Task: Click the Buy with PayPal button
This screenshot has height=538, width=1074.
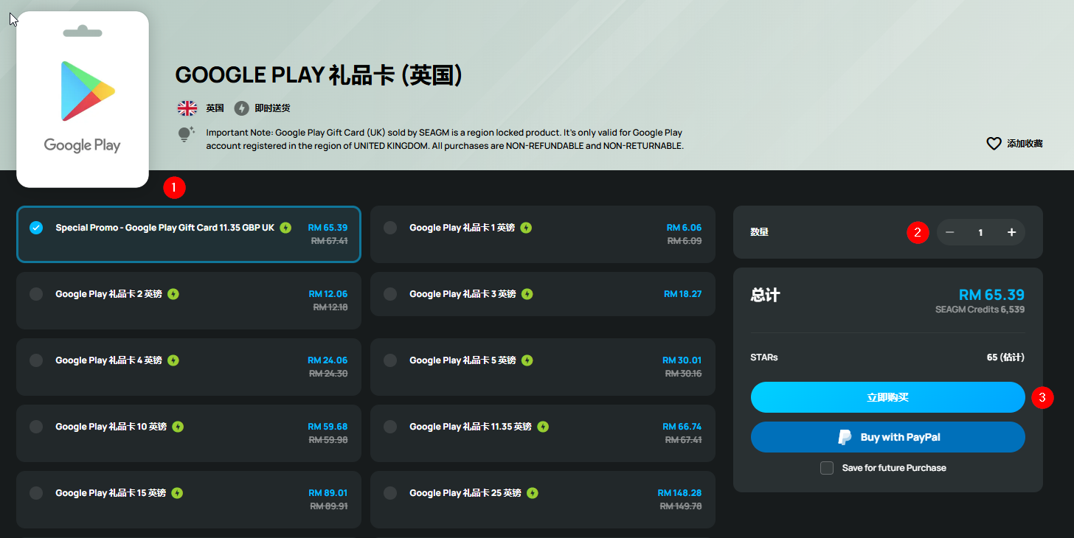Action: pos(888,437)
